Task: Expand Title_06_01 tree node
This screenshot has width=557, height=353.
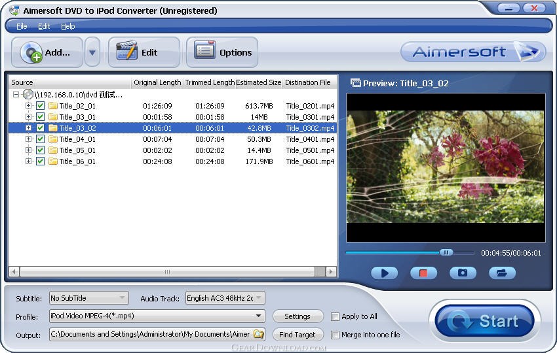Action: coord(28,161)
